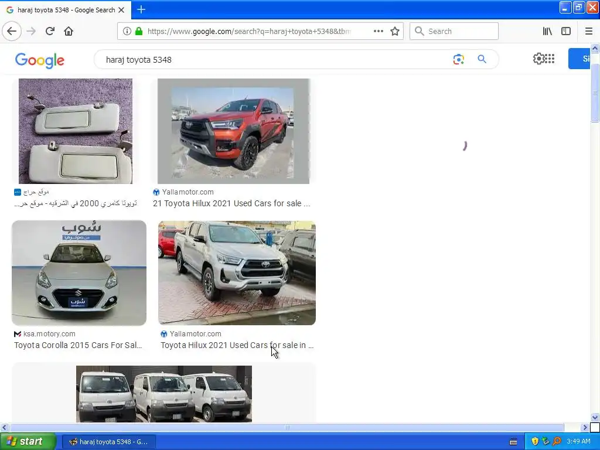Click the network connection tray icon
This screenshot has width=600, height=450.
click(x=546, y=442)
